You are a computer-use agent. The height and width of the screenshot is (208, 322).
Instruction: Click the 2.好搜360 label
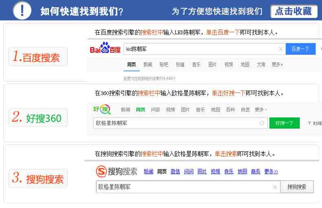38,117
